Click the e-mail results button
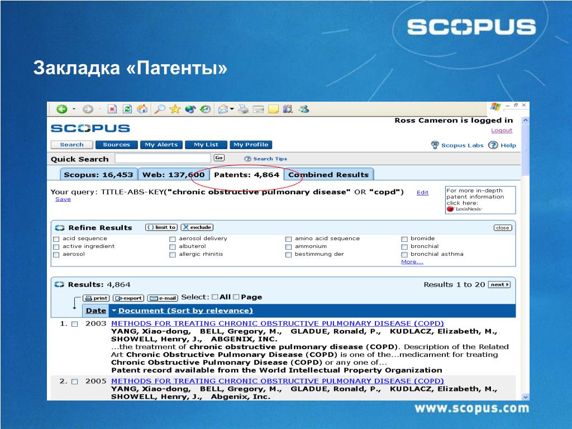The image size is (572, 429). 163,298
